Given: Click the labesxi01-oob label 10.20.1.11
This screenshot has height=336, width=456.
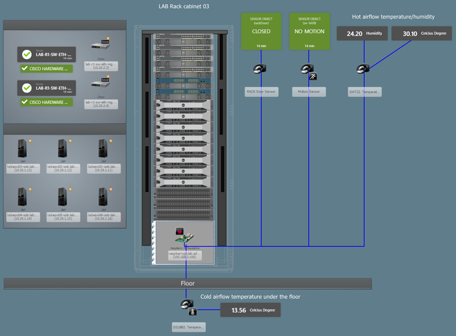Looking at the screenshot, I should point(104,169).
